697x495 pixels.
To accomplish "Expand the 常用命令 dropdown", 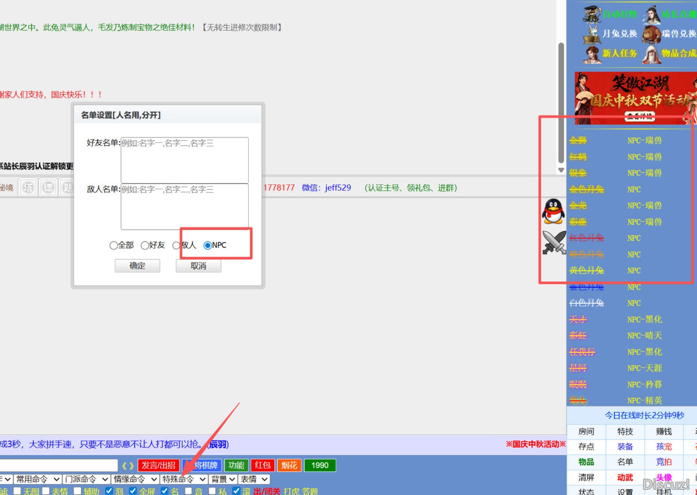I will coord(37,479).
